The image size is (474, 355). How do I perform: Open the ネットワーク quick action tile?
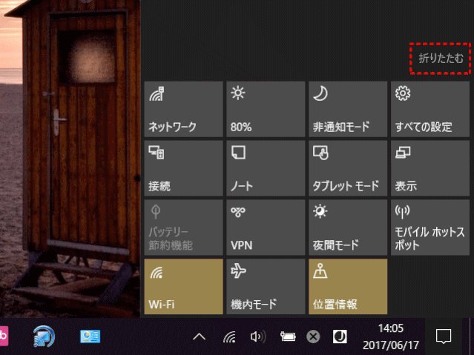pos(183,109)
